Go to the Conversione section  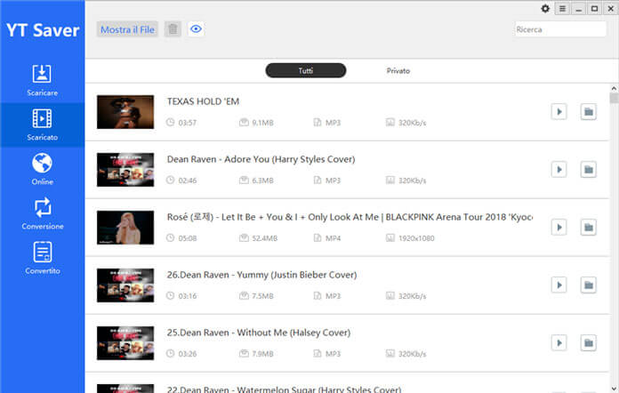coord(42,214)
